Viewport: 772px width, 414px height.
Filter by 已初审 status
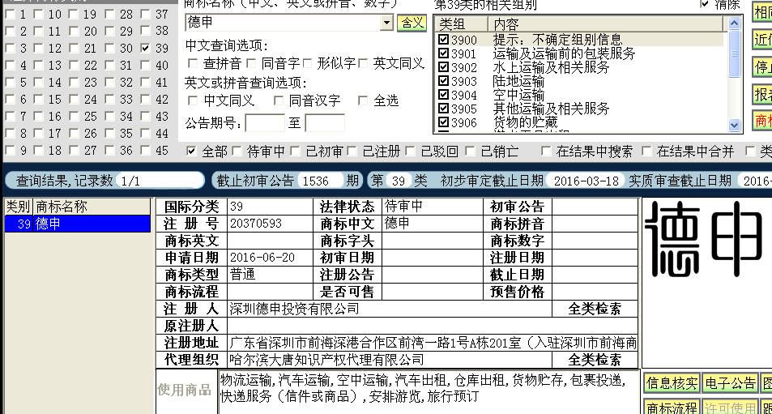click(296, 152)
